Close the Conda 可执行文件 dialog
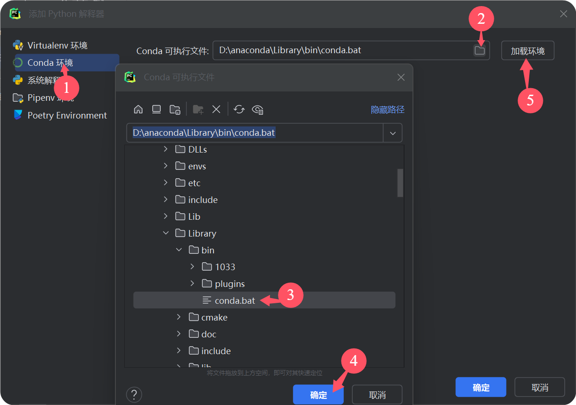This screenshot has height=405, width=576. [x=401, y=77]
